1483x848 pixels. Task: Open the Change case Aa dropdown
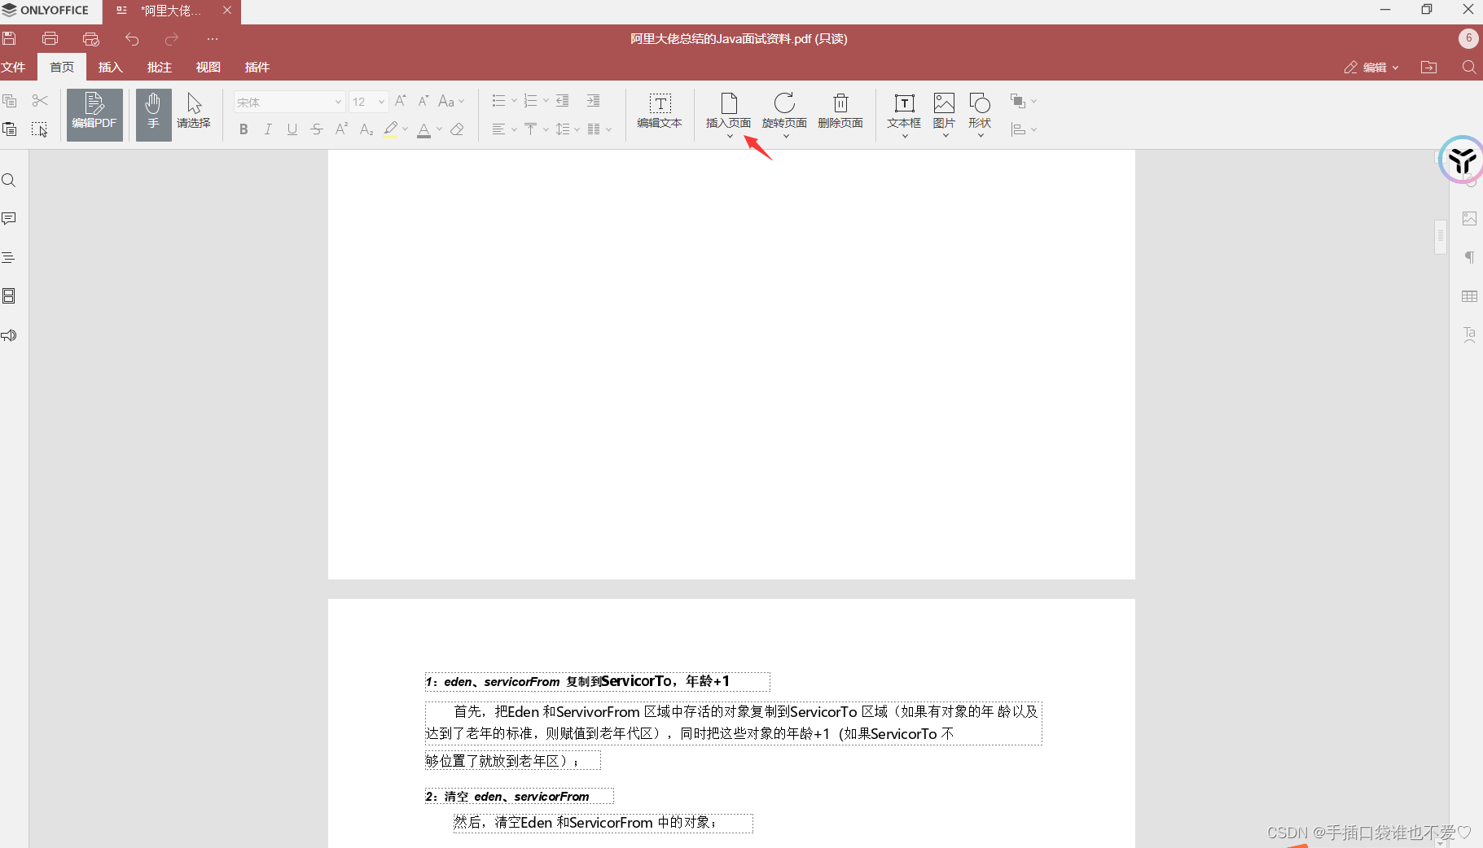(x=451, y=101)
